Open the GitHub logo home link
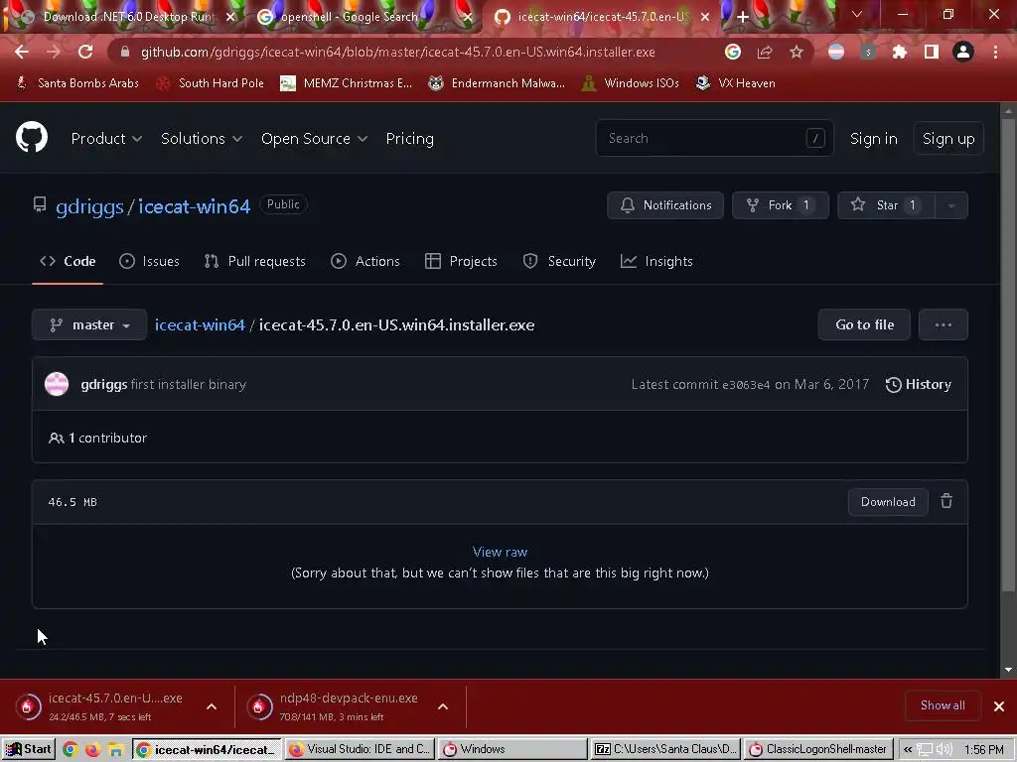The image size is (1017, 762). tap(32, 137)
